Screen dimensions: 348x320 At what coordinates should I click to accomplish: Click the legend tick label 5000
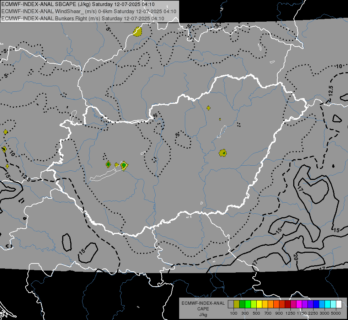(336, 313)
